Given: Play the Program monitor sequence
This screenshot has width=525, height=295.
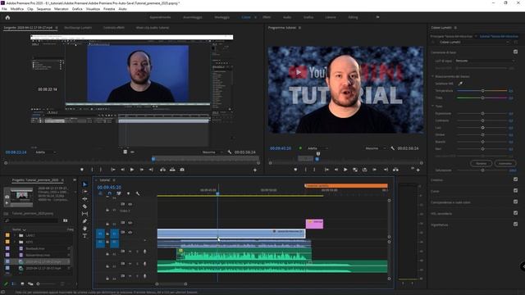Looking at the screenshot, I should [x=345, y=170].
